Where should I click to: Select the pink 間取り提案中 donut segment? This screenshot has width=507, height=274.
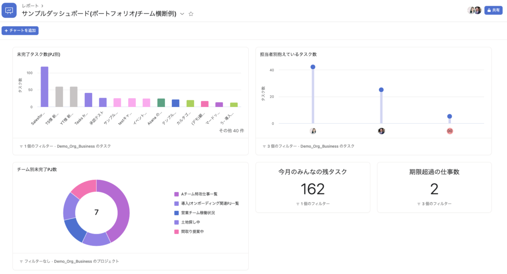[86, 184]
